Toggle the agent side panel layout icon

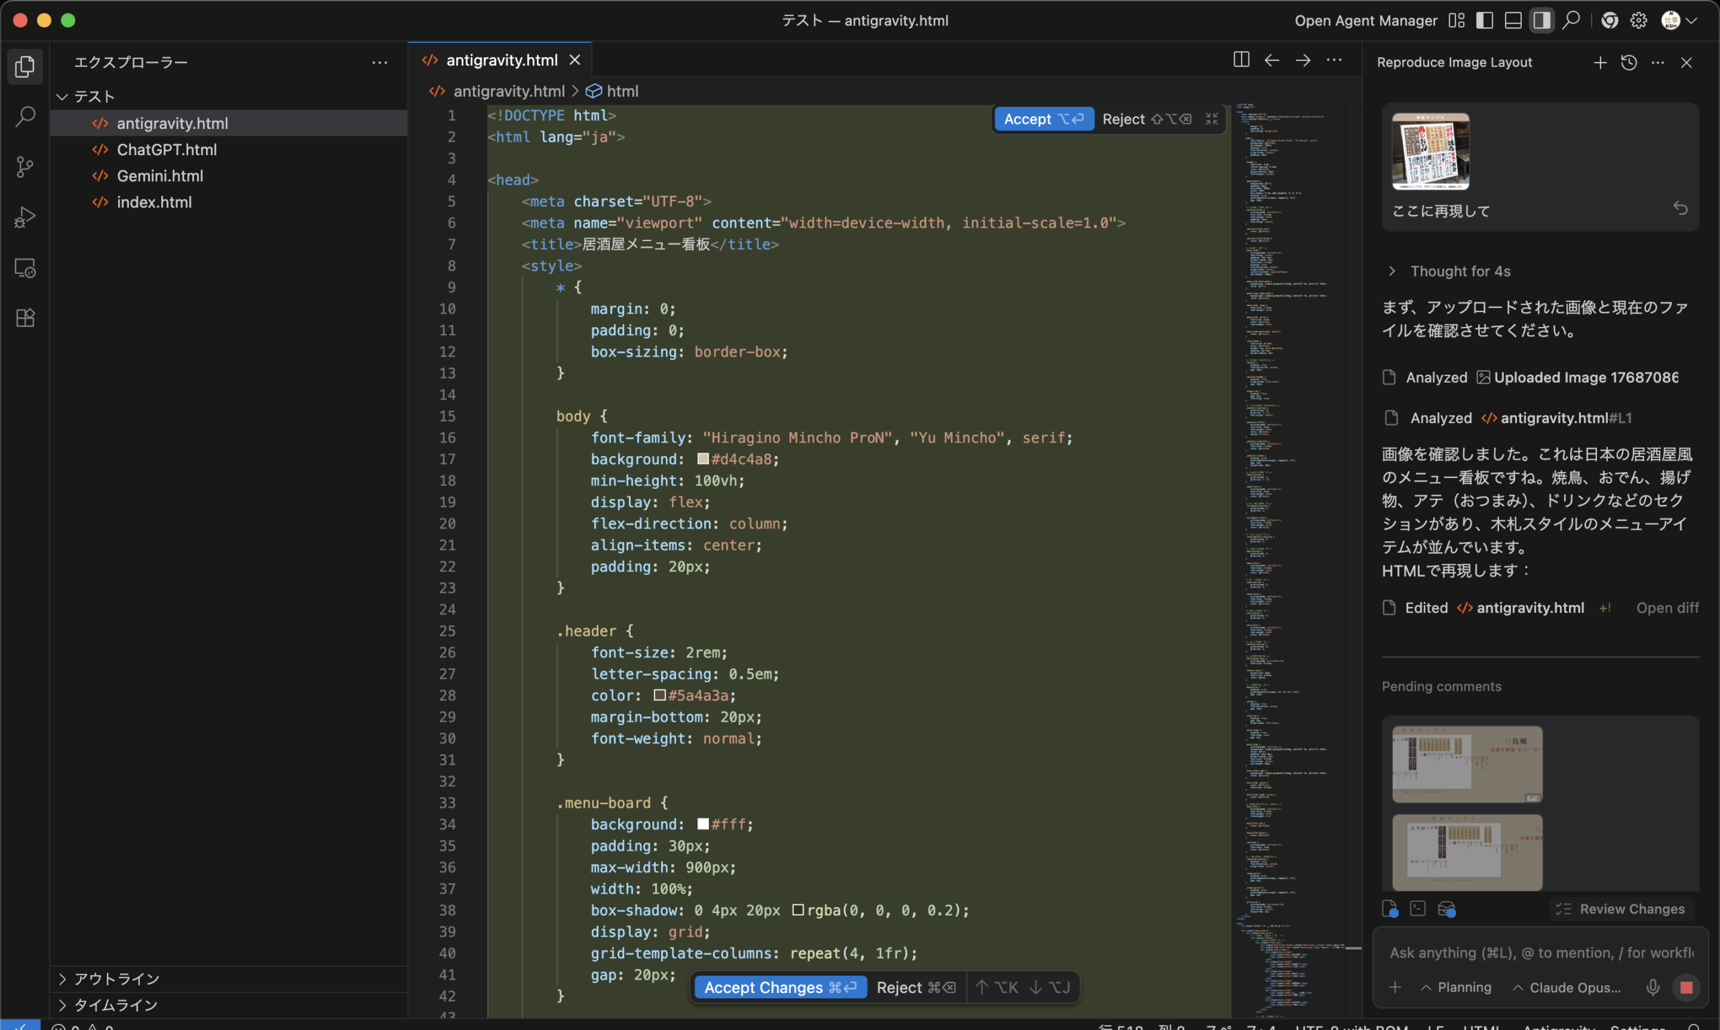[1541, 20]
